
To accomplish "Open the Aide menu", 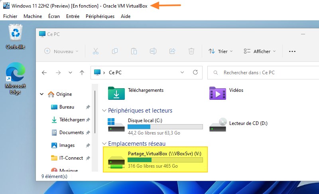I will pos(126,16).
